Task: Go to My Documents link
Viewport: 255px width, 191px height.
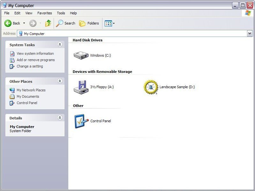Action: pyautogui.click(x=28, y=96)
